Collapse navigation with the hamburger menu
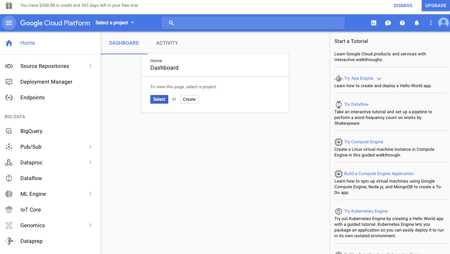Image resolution: width=450 pixels, height=254 pixels. coord(9,23)
